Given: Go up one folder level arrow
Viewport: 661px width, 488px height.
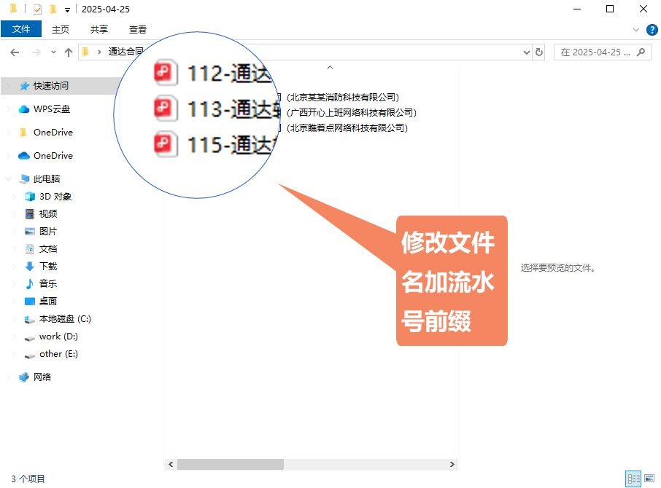Looking at the screenshot, I should [69, 52].
